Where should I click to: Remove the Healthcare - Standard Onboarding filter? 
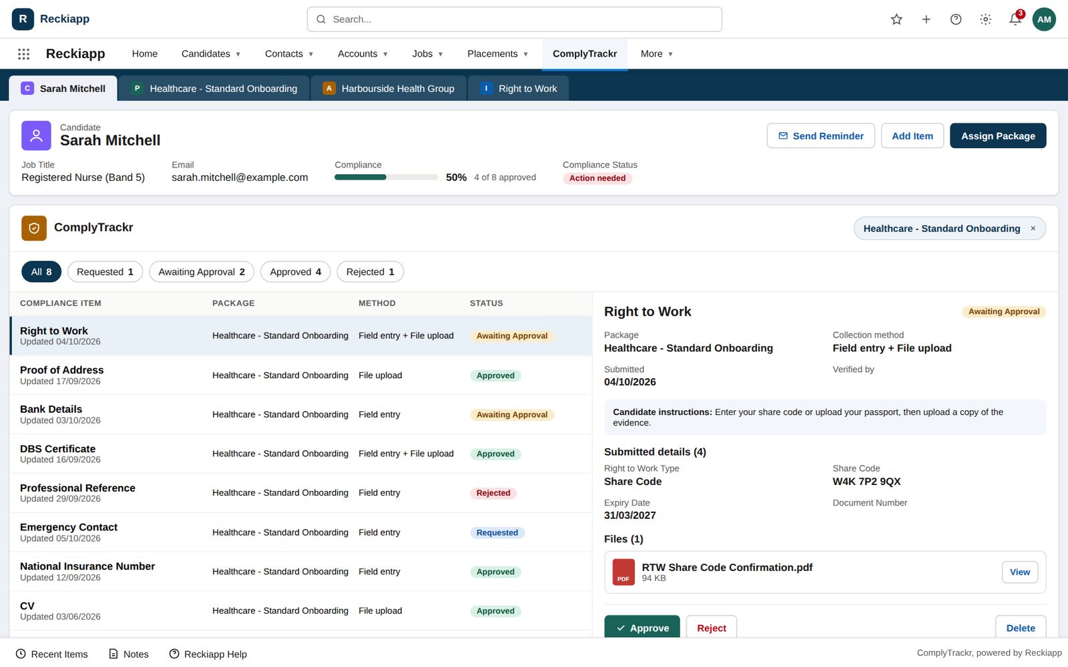[1033, 229]
